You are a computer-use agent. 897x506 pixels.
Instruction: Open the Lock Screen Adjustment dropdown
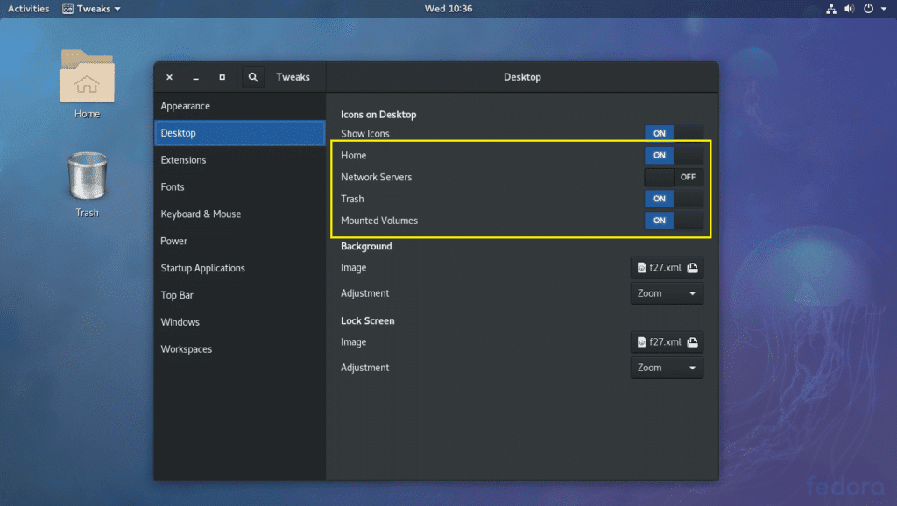point(667,367)
